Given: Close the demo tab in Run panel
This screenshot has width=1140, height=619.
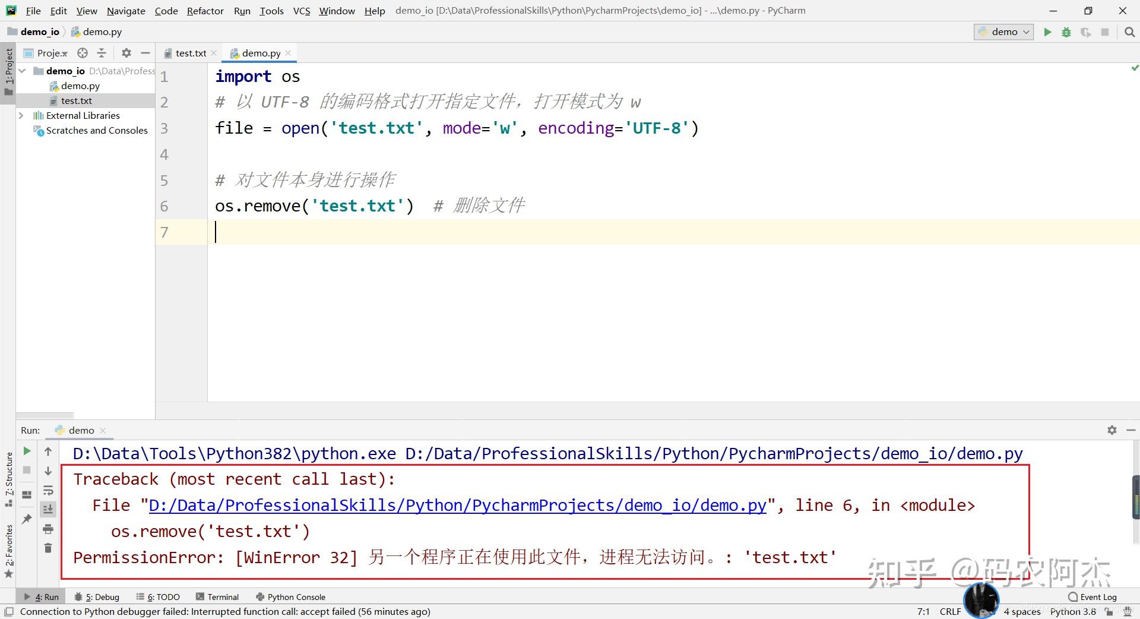Looking at the screenshot, I should [103, 430].
